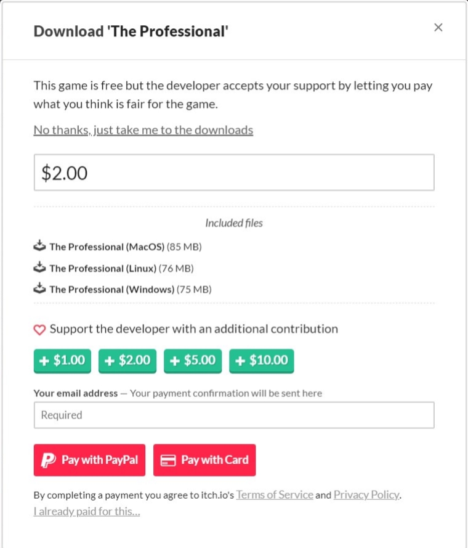Focus the $2.00 price amount field
This screenshot has width=468, height=548.
[x=234, y=173]
